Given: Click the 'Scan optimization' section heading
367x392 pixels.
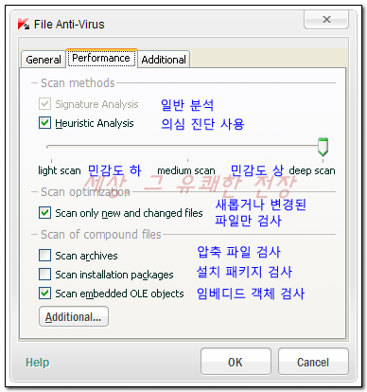Looking at the screenshot, I should (x=85, y=192).
